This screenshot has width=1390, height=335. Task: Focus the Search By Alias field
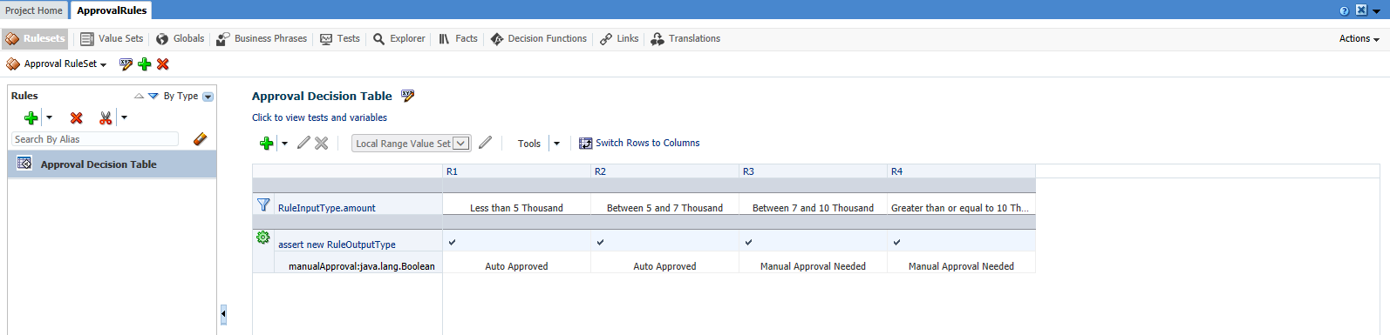pyautogui.click(x=95, y=139)
